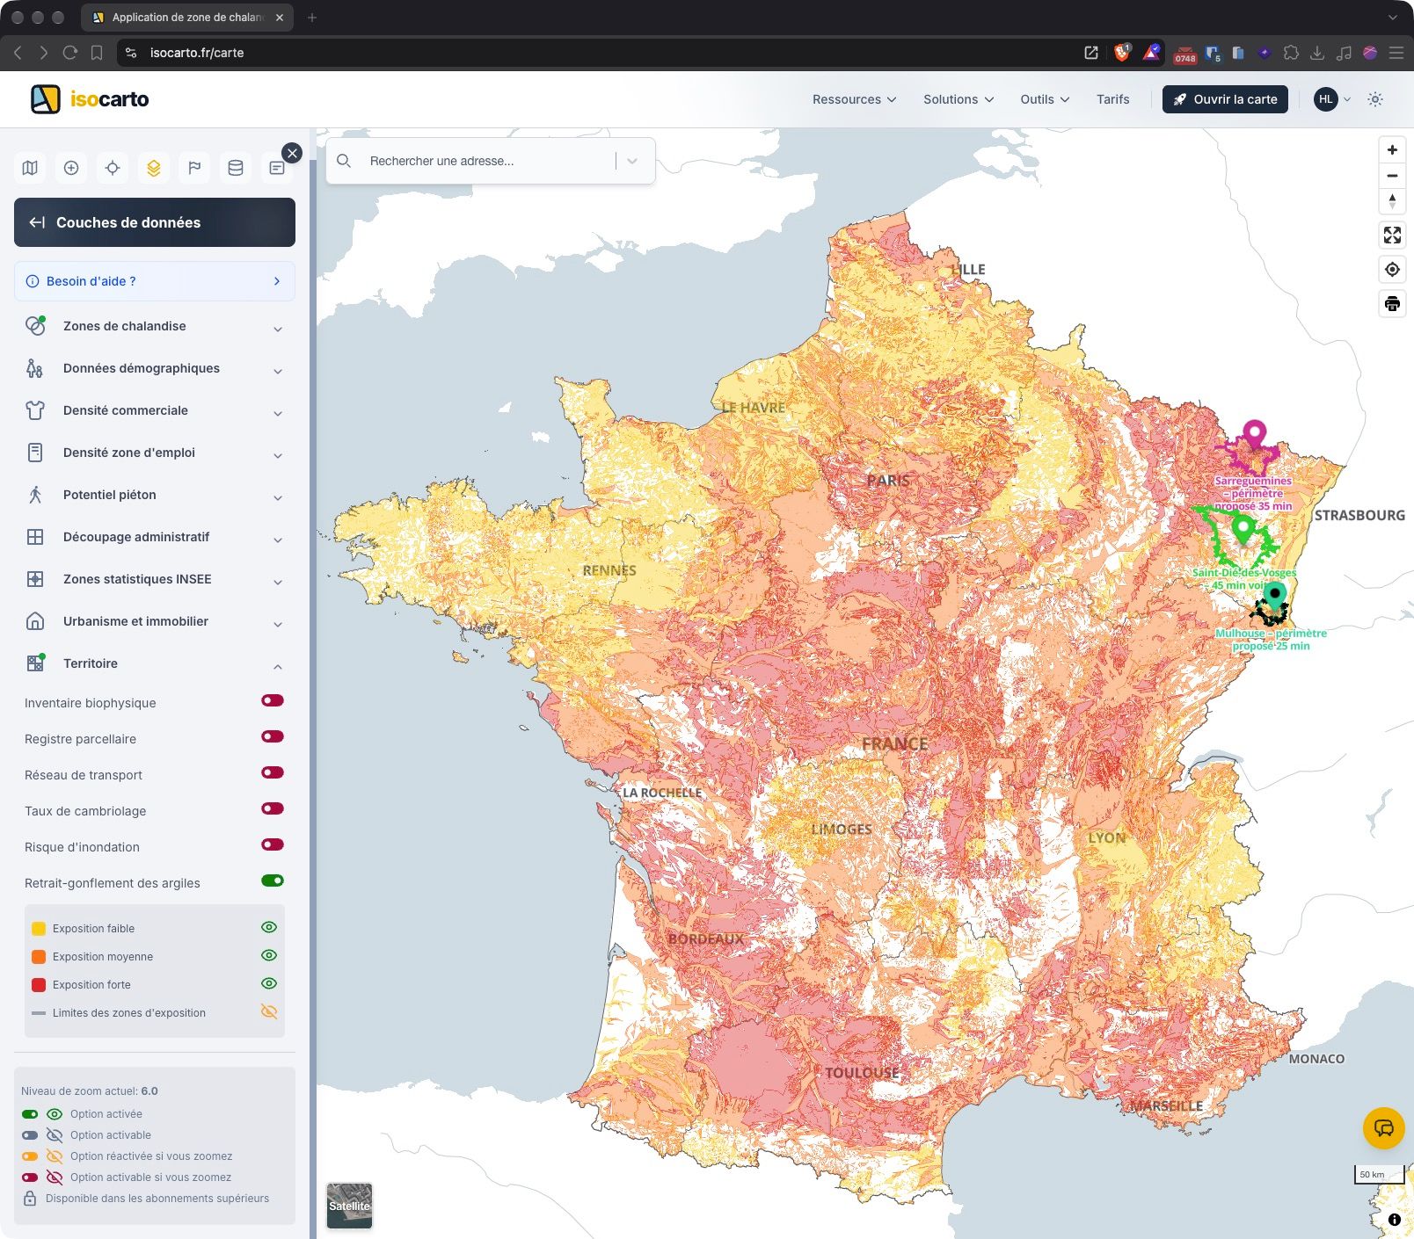The height and width of the screenshot is (1239, 1414).
Task: Open address search dropdown arrow
Action: (x=632, y=161)
